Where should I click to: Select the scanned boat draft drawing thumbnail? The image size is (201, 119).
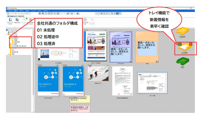(152, 83)
